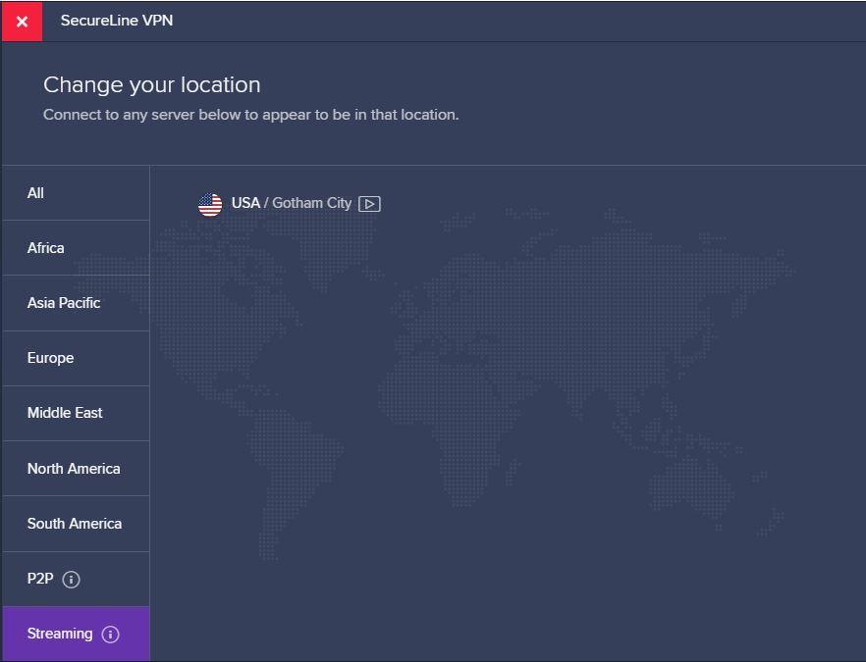866x662 pixels.
Task: Click the Change your location heading
Action: (x=152, y=85)
